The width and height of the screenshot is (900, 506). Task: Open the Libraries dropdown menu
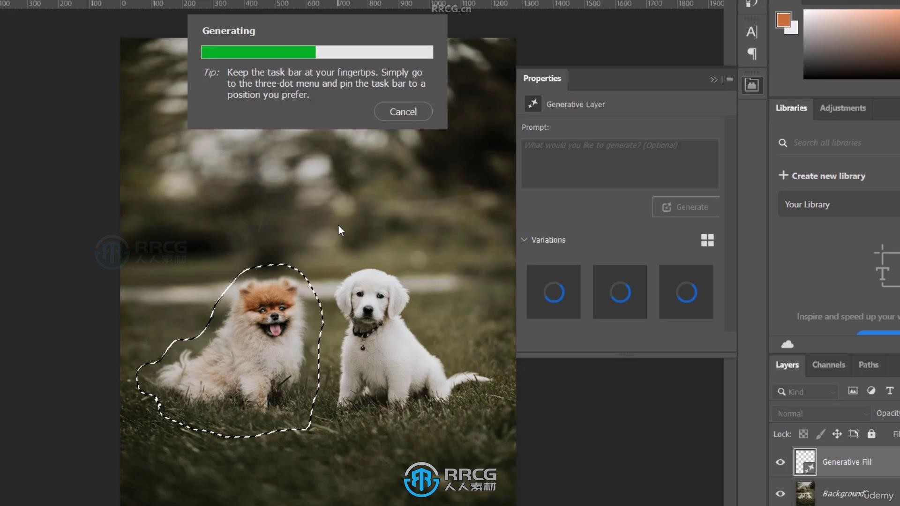[x=791, y=107]
